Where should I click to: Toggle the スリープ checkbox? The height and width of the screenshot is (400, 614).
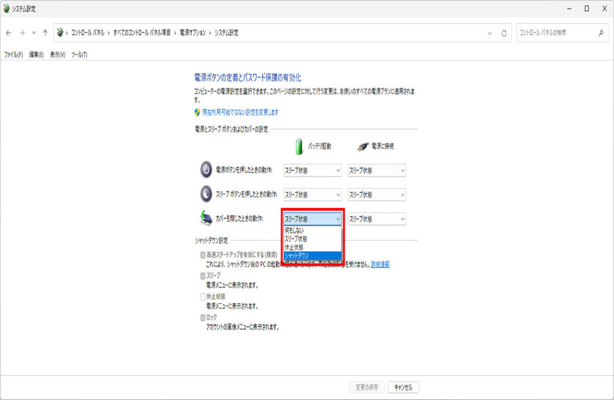203,276
